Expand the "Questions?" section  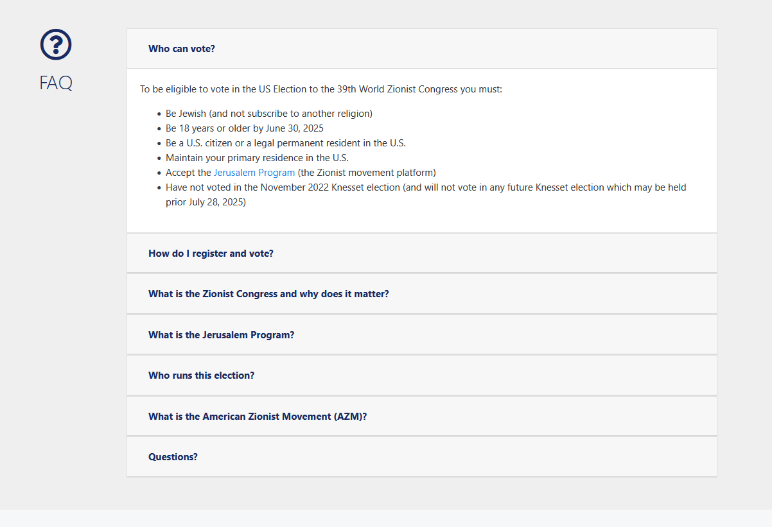coord(421,457)
